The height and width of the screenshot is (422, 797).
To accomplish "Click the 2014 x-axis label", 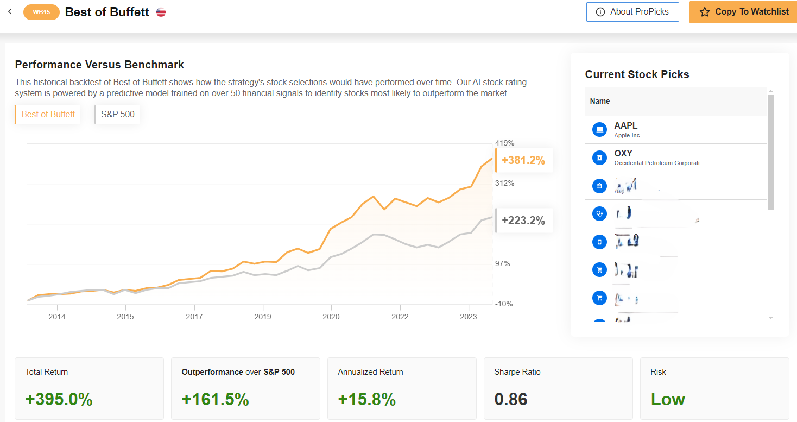I will (56, 317).
